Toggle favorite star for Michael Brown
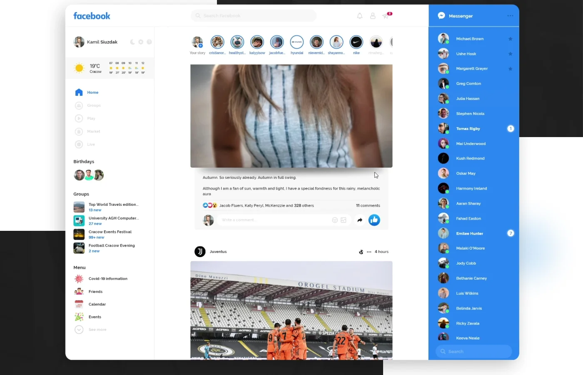 pos(510,39)
